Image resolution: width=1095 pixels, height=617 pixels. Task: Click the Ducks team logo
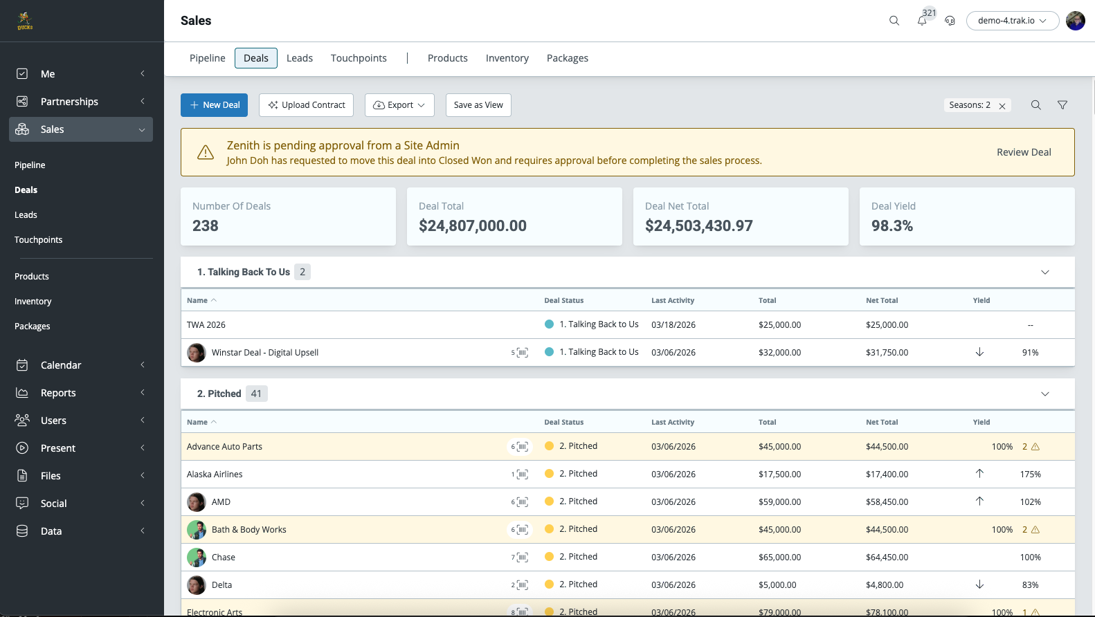(25, 21)
